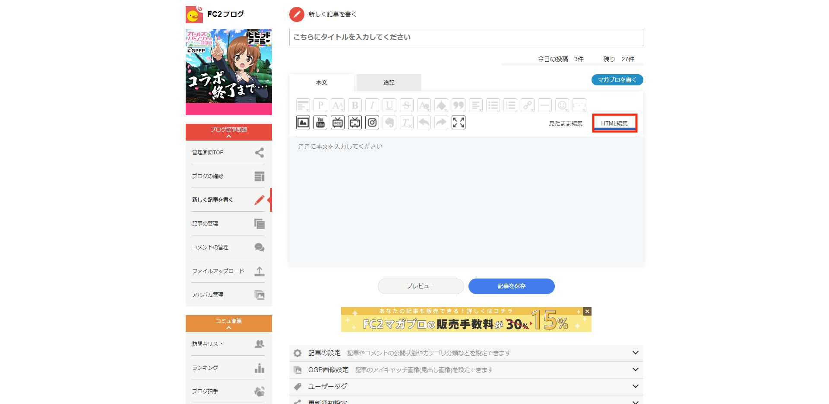The image size is (829, 404).
Task: Switch to the 追記 tab
Action: tap(389, 82)
